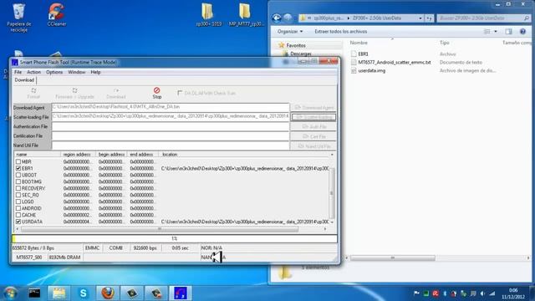The width and height of the screenshot is (535, 301).
Task: Open the File menu
Action: 18,72
